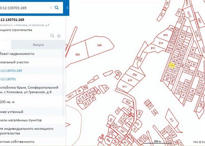This screenshot has width=205, height=146.
Task: Click parcel 156 next to parcel 269
Action: tap(177, 67)
